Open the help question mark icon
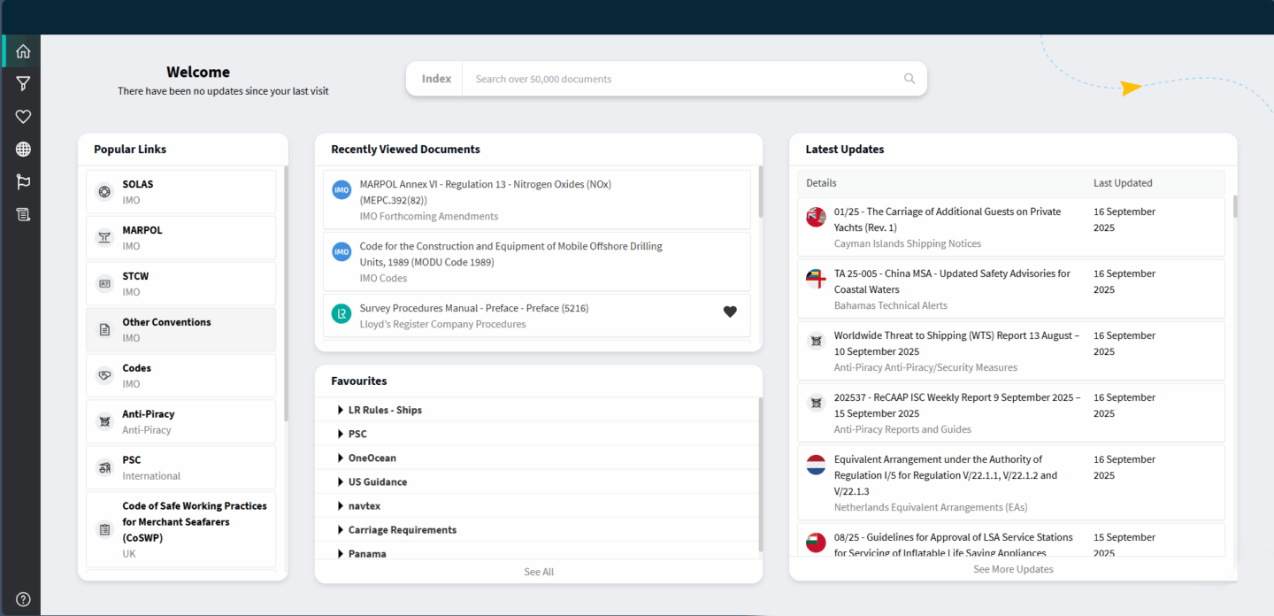Viewport: 1274px width, 616px height. tap(23, 599)
